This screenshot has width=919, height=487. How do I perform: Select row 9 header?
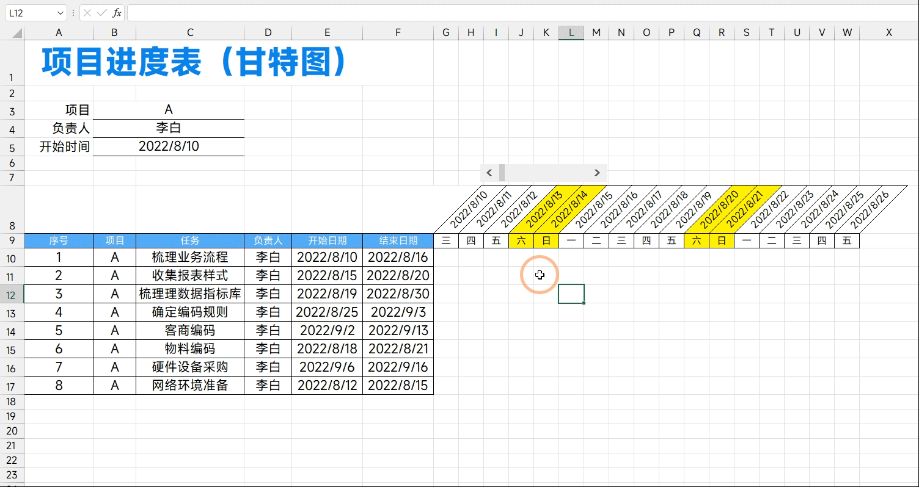click(x=12, y=240)
